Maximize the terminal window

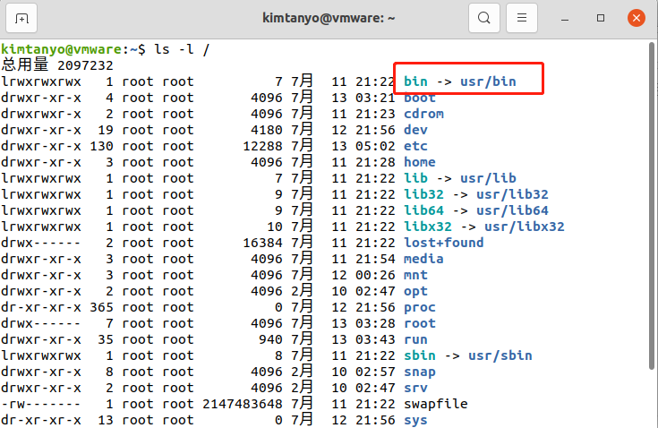pyautogui.click(x=601, y=18)
